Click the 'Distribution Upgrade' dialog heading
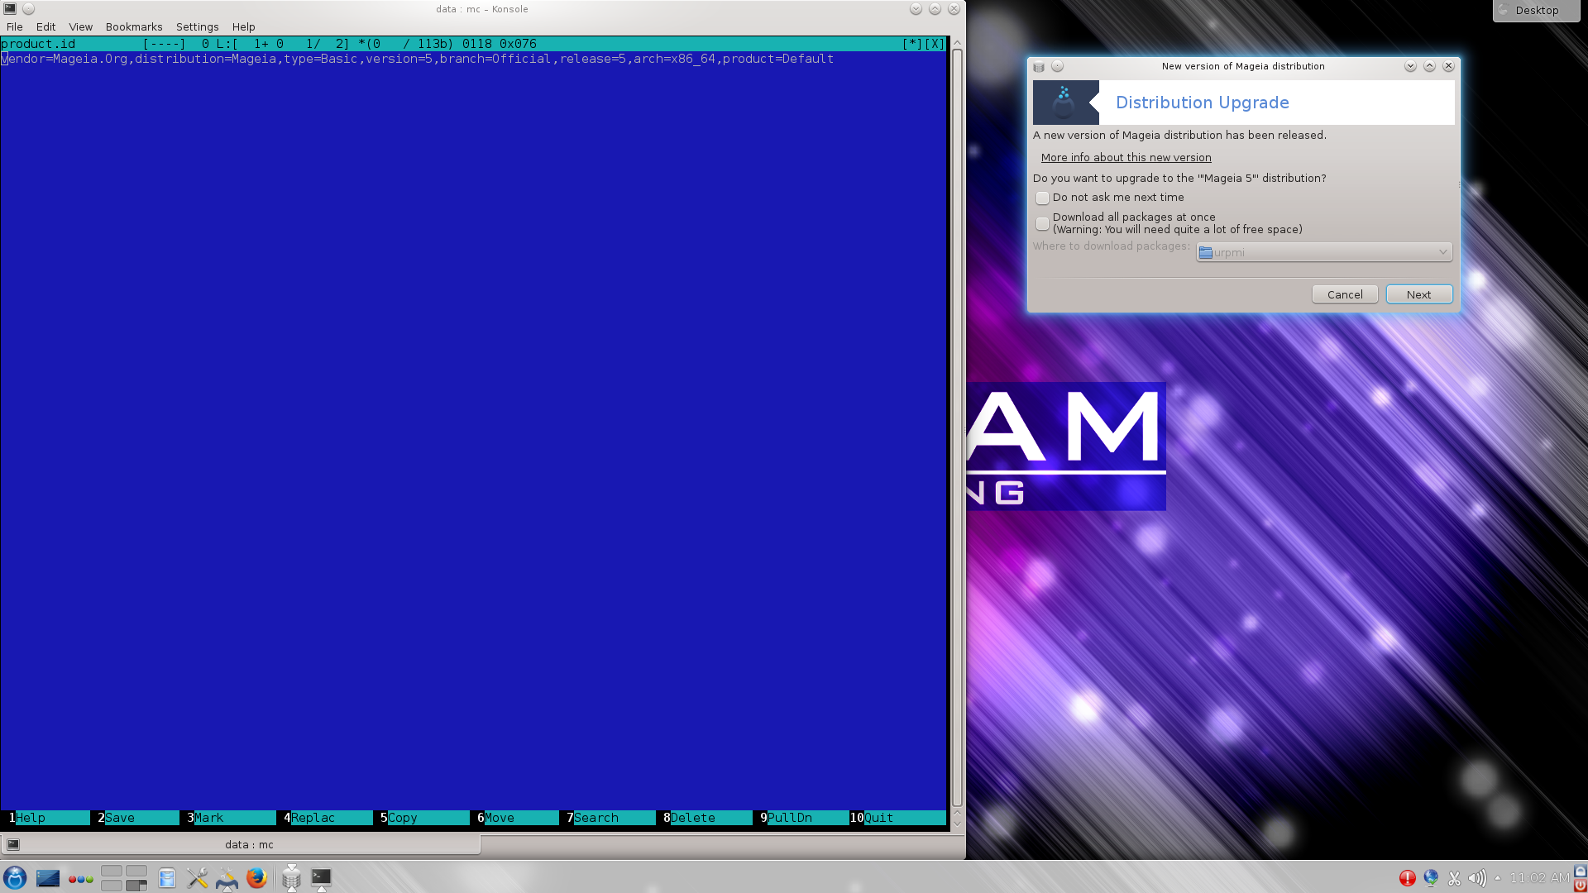The width and height of the screenshot is (1588, 893). (x=1203, y=103)
